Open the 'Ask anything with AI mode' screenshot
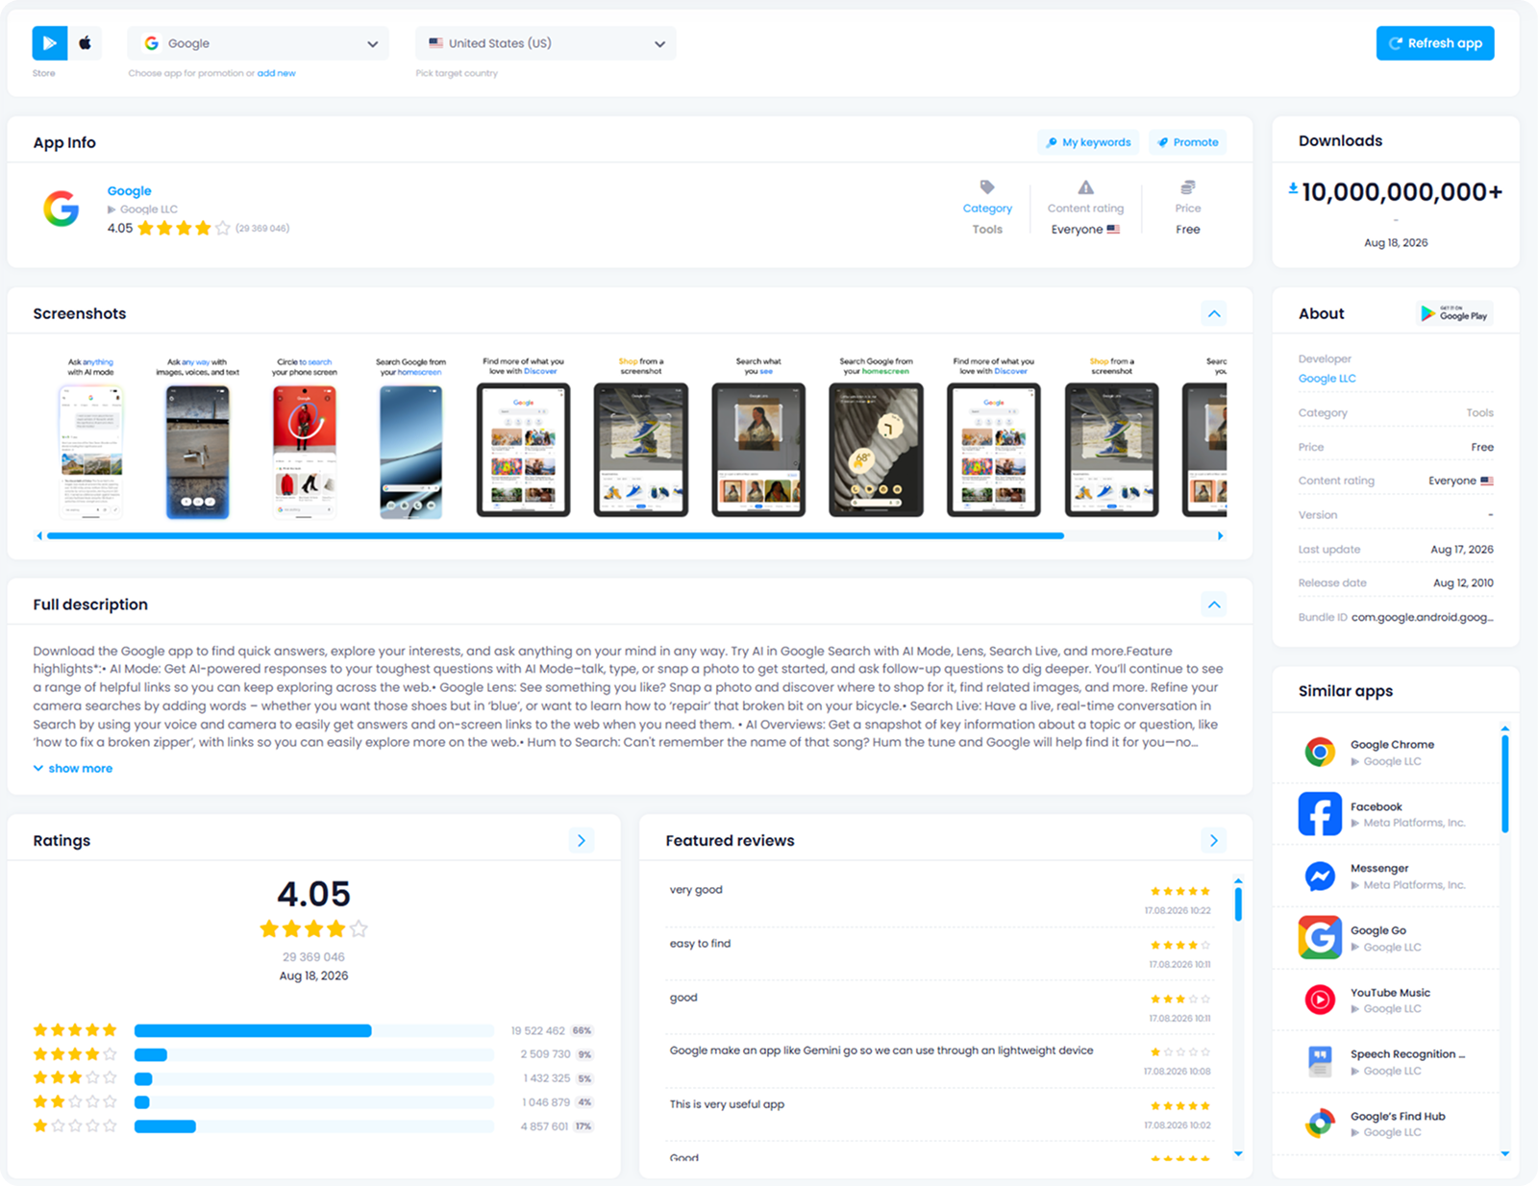The height and width of the screenshot is (1186, 1538). click(x=90, y=438)
